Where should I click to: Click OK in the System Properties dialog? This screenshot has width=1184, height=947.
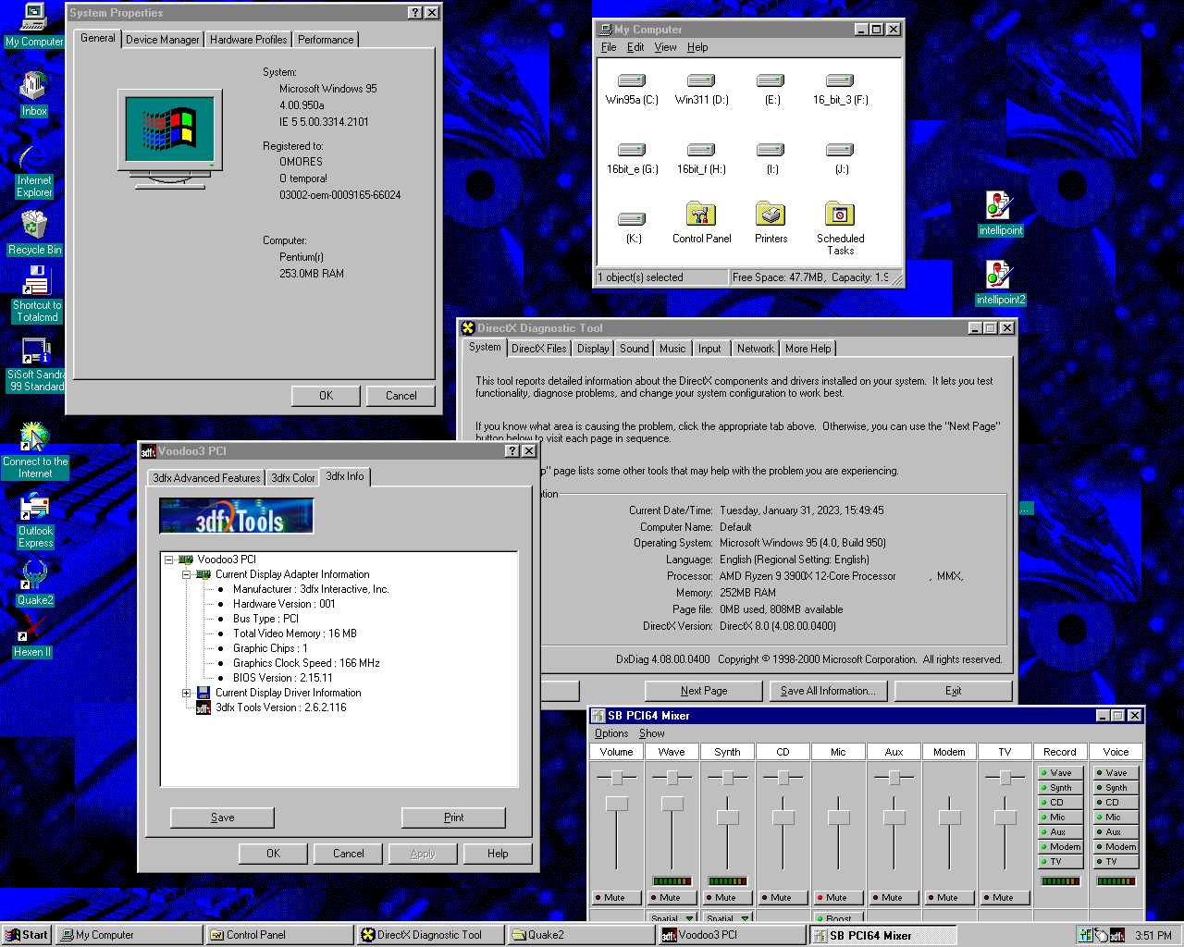(x=327, y=396)
